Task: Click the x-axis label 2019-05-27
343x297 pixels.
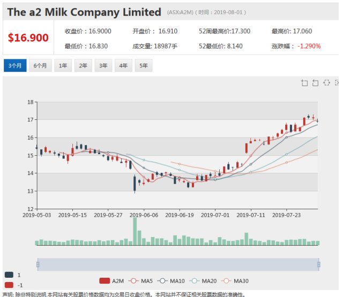Action: [108, 215]
